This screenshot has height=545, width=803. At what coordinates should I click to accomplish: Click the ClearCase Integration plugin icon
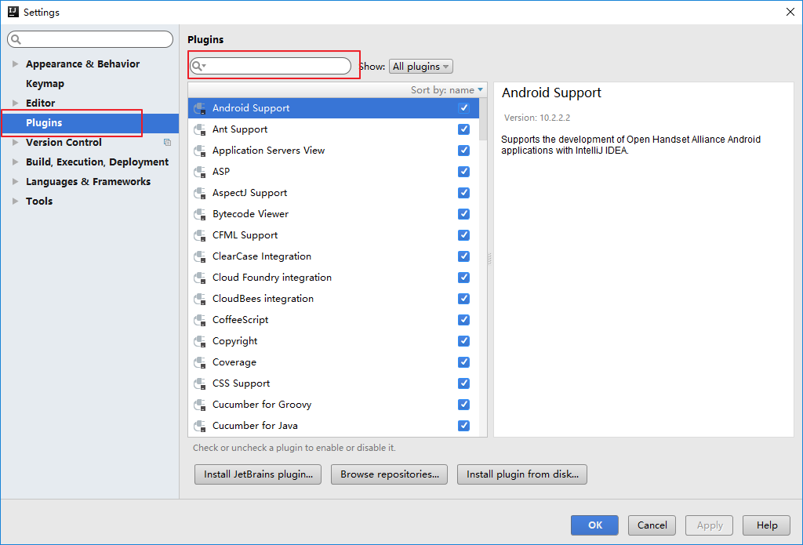(200, 256)
